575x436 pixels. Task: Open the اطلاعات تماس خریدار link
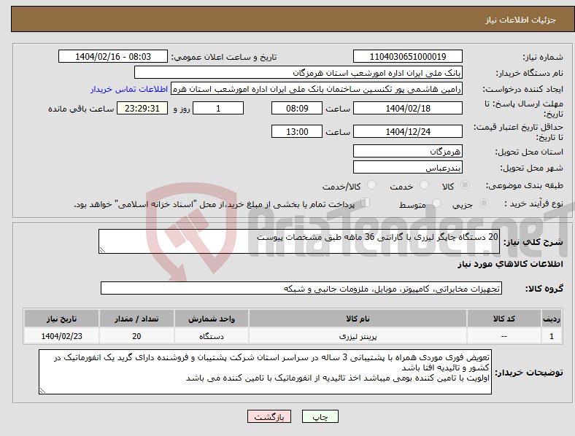(x=129, y=89)
